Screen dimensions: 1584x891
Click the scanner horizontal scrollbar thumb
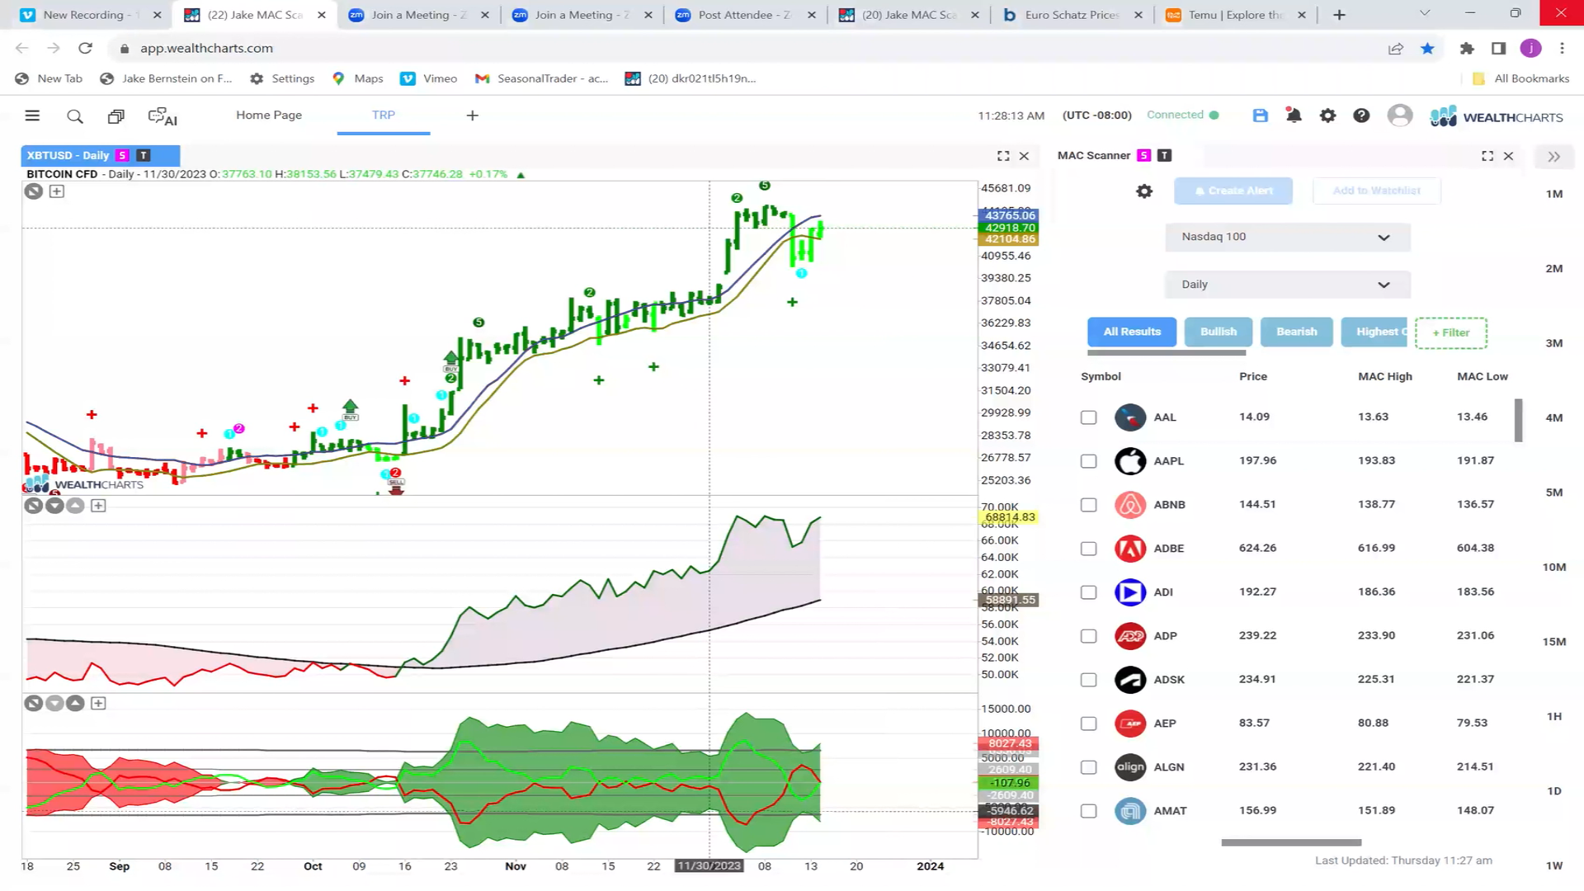point(1291,843)
